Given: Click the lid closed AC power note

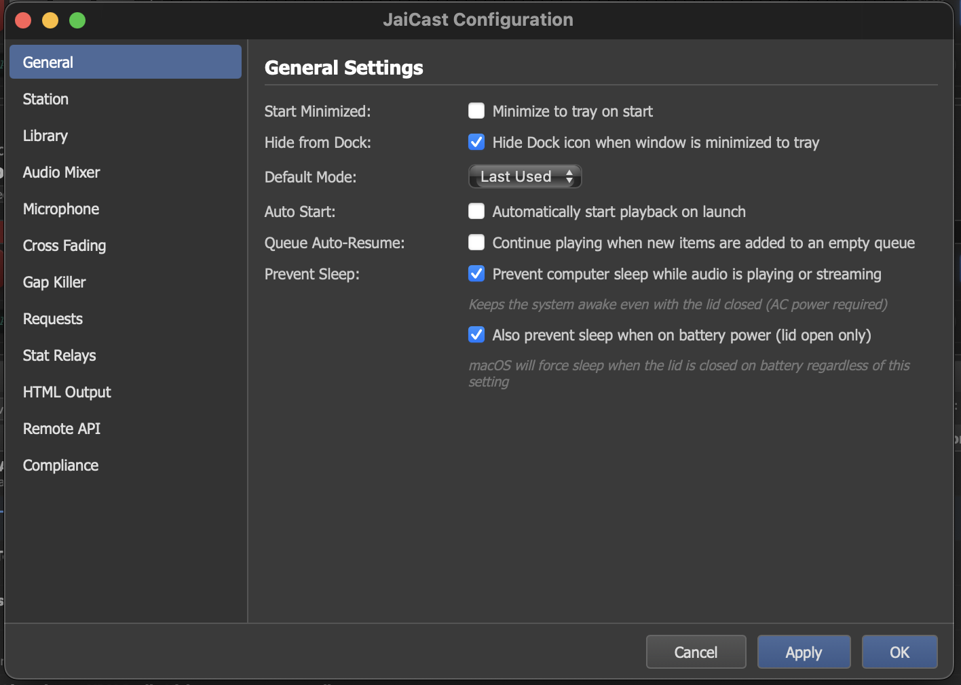Looking at the screenshot, I should [x=678, y=305].
